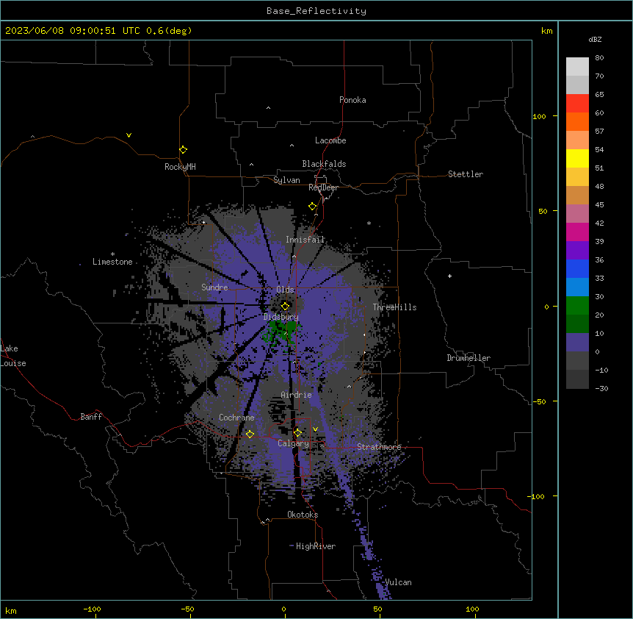633x619 pixels.
Task: Pick the blue 33–36 dBZ legend swatch
Action: (x=577, y=268)
